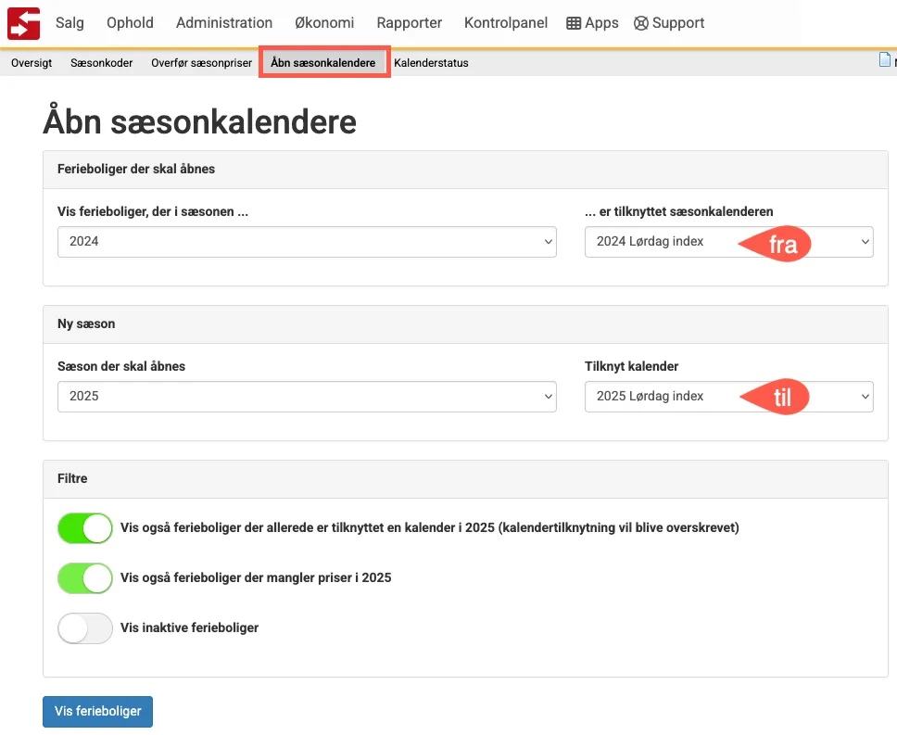Viewport: 897px width, 735px height.
Task: Open the Salg menu
Action: click(x=69, y=23)
